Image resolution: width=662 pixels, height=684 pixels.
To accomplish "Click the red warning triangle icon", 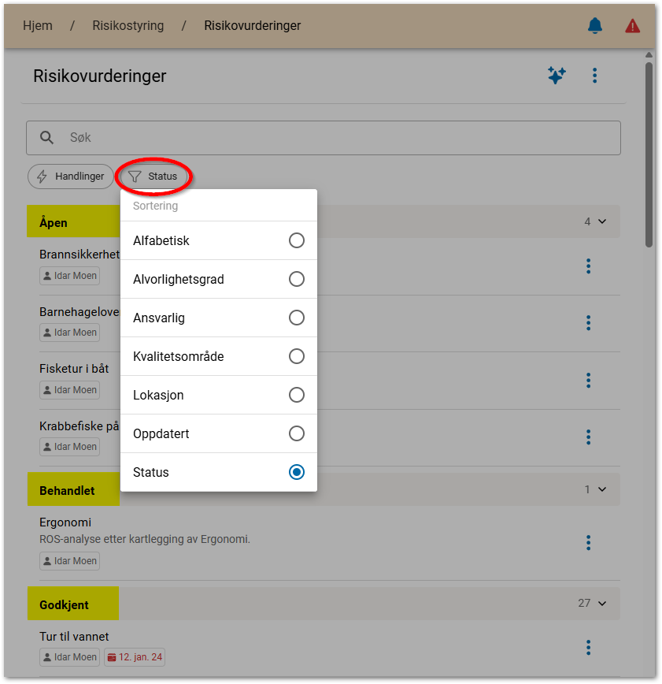I will click(x=632, y=26).
